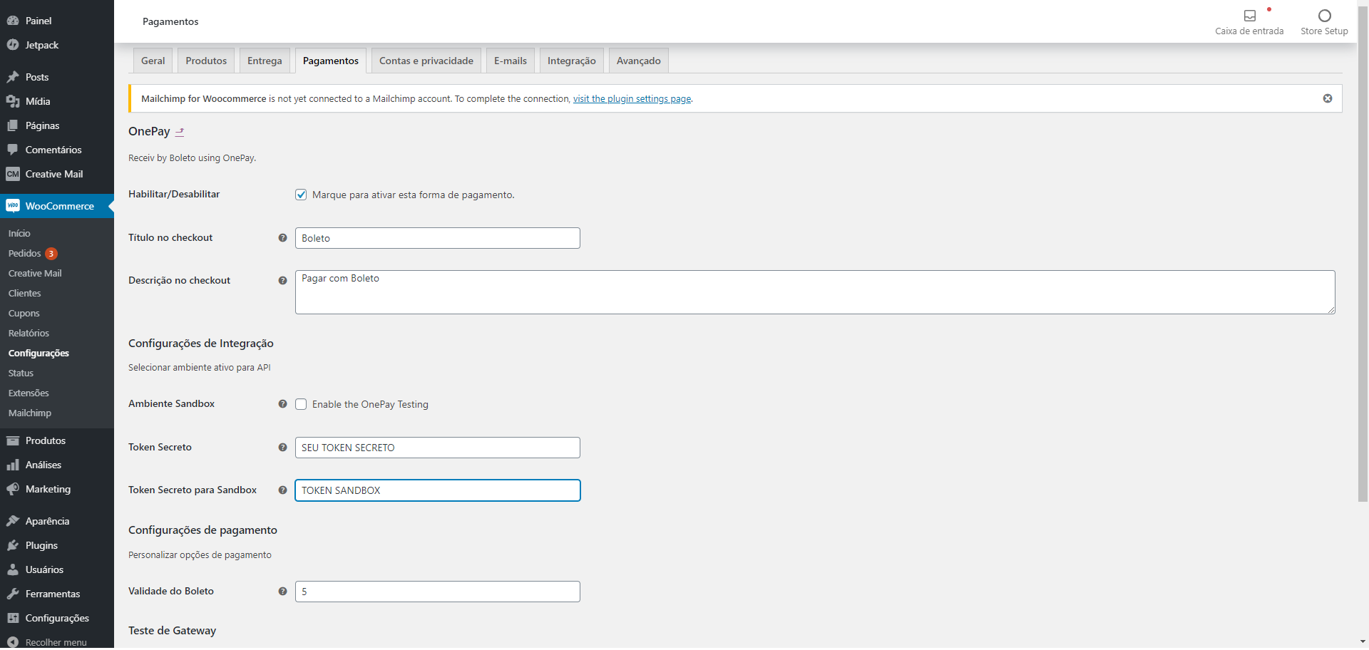Show help tip for Título no checkout
The width and height of the screenshot is (1369, 650).
282,238
